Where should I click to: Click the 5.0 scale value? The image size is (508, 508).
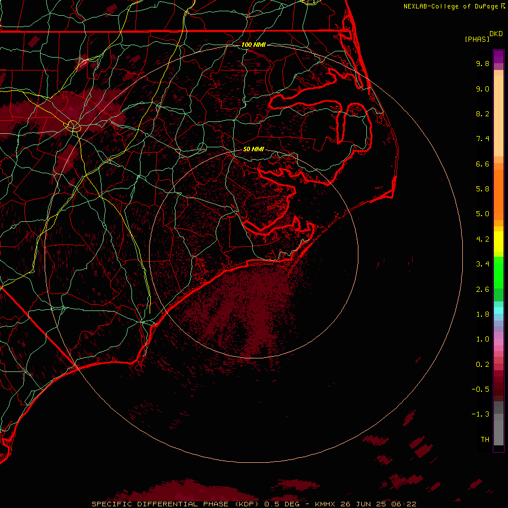coord(483,214)
